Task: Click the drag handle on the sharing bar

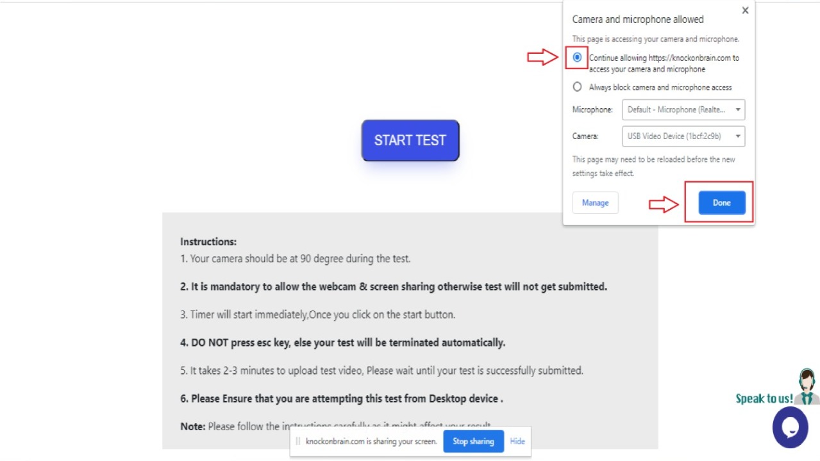Action: (x=297, y=441)
